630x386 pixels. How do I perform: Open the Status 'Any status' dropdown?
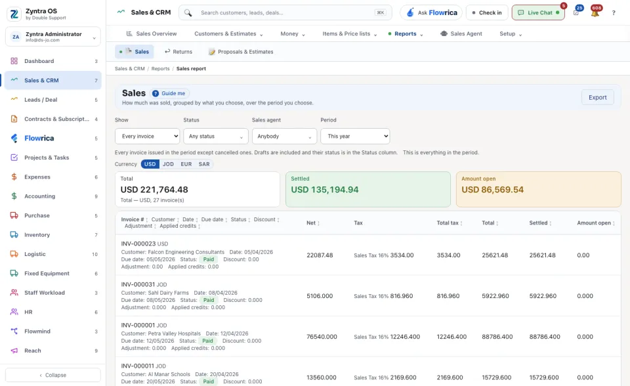(216, 137)
